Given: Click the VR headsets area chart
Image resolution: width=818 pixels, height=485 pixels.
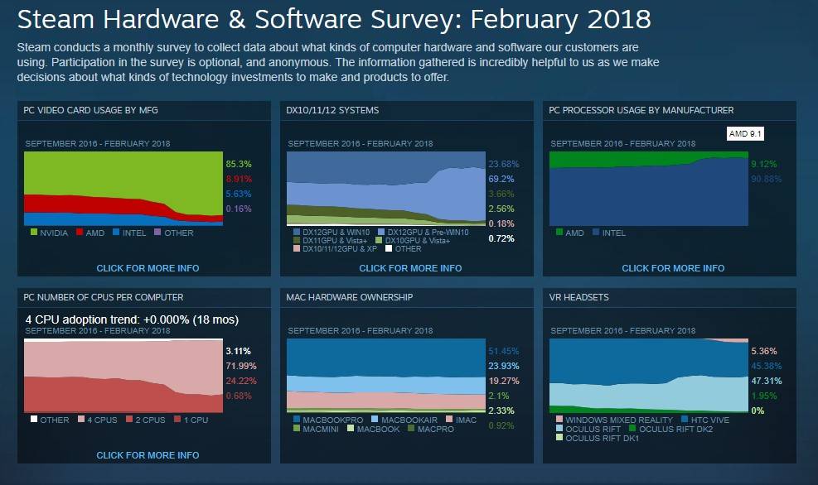Looking at the screenshot, I should (x=649, y=376).
